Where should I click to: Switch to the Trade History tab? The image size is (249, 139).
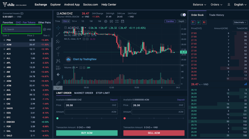(217, 15)
